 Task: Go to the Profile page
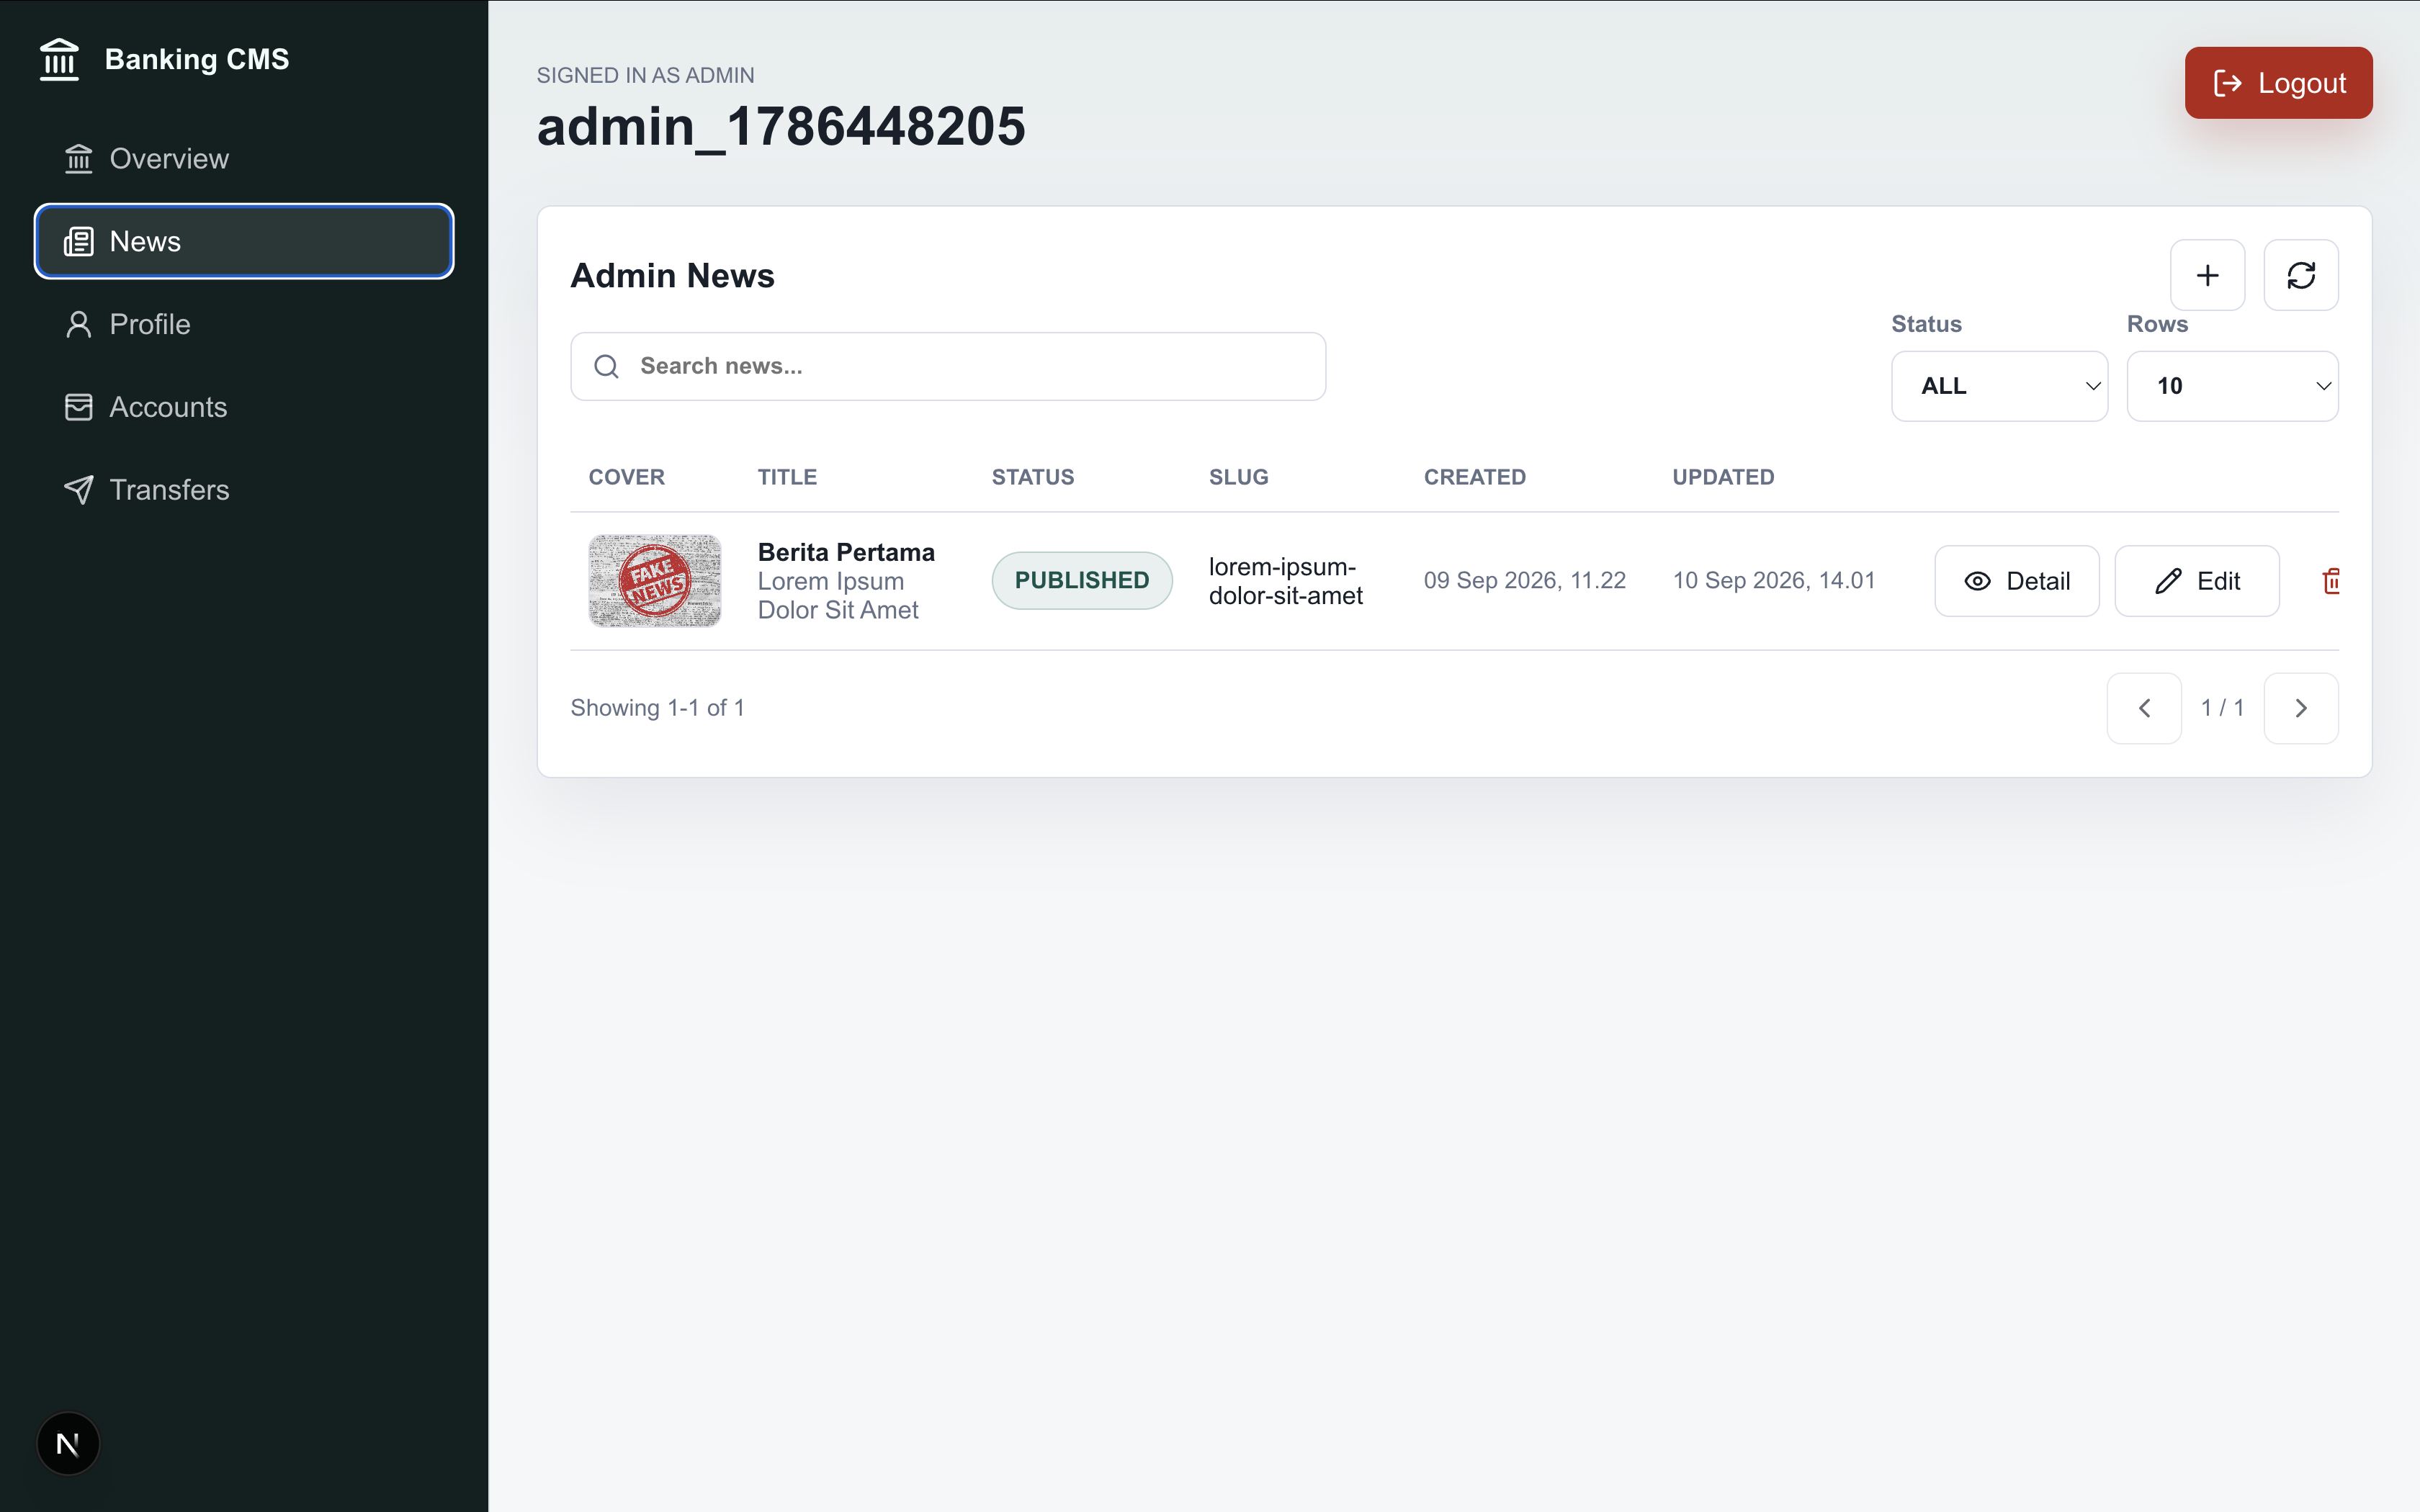click(244, 324)
